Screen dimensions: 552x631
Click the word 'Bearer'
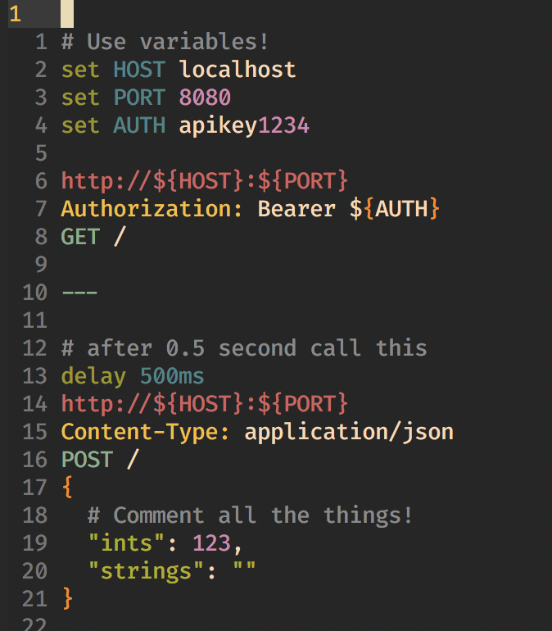coord(296,209)
